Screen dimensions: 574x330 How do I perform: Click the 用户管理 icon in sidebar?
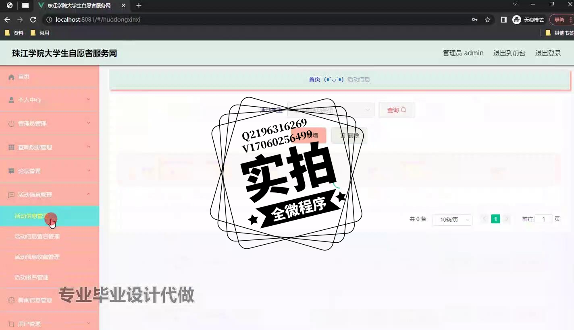(x=11, y=324)
